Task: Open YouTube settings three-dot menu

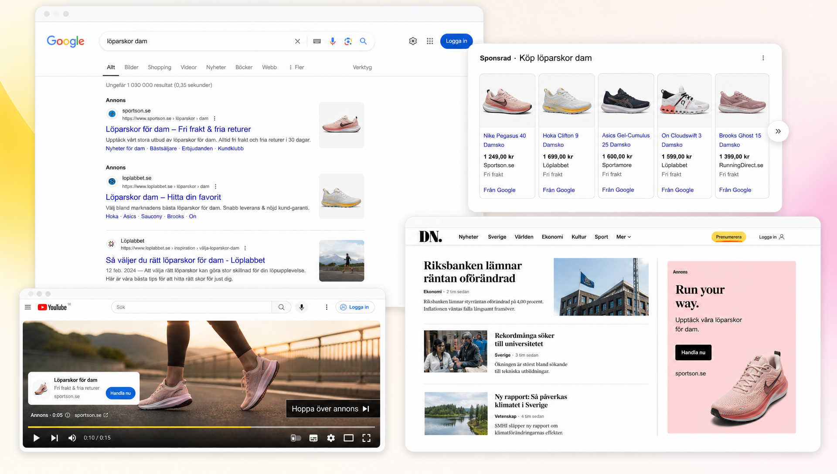Action: click(327, 307)
